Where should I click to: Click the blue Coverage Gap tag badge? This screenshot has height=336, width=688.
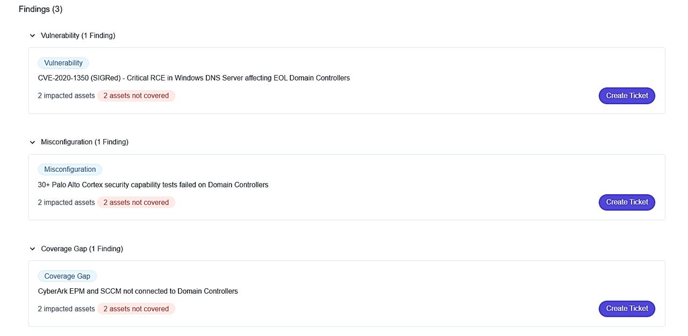tap(67, 276)
